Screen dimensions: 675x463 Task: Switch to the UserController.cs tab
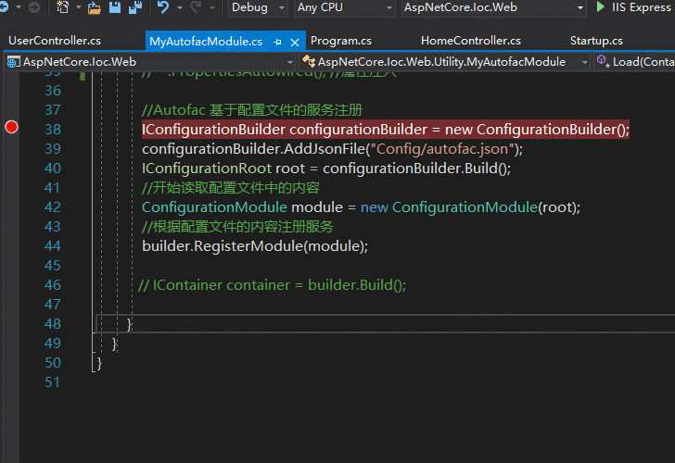[55, 41]
